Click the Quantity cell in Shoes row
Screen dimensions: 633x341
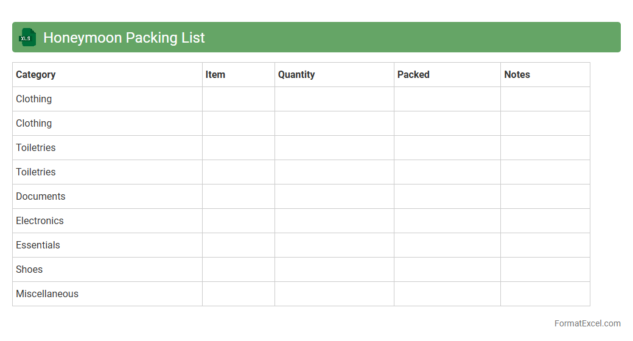[x=334, y=269]
